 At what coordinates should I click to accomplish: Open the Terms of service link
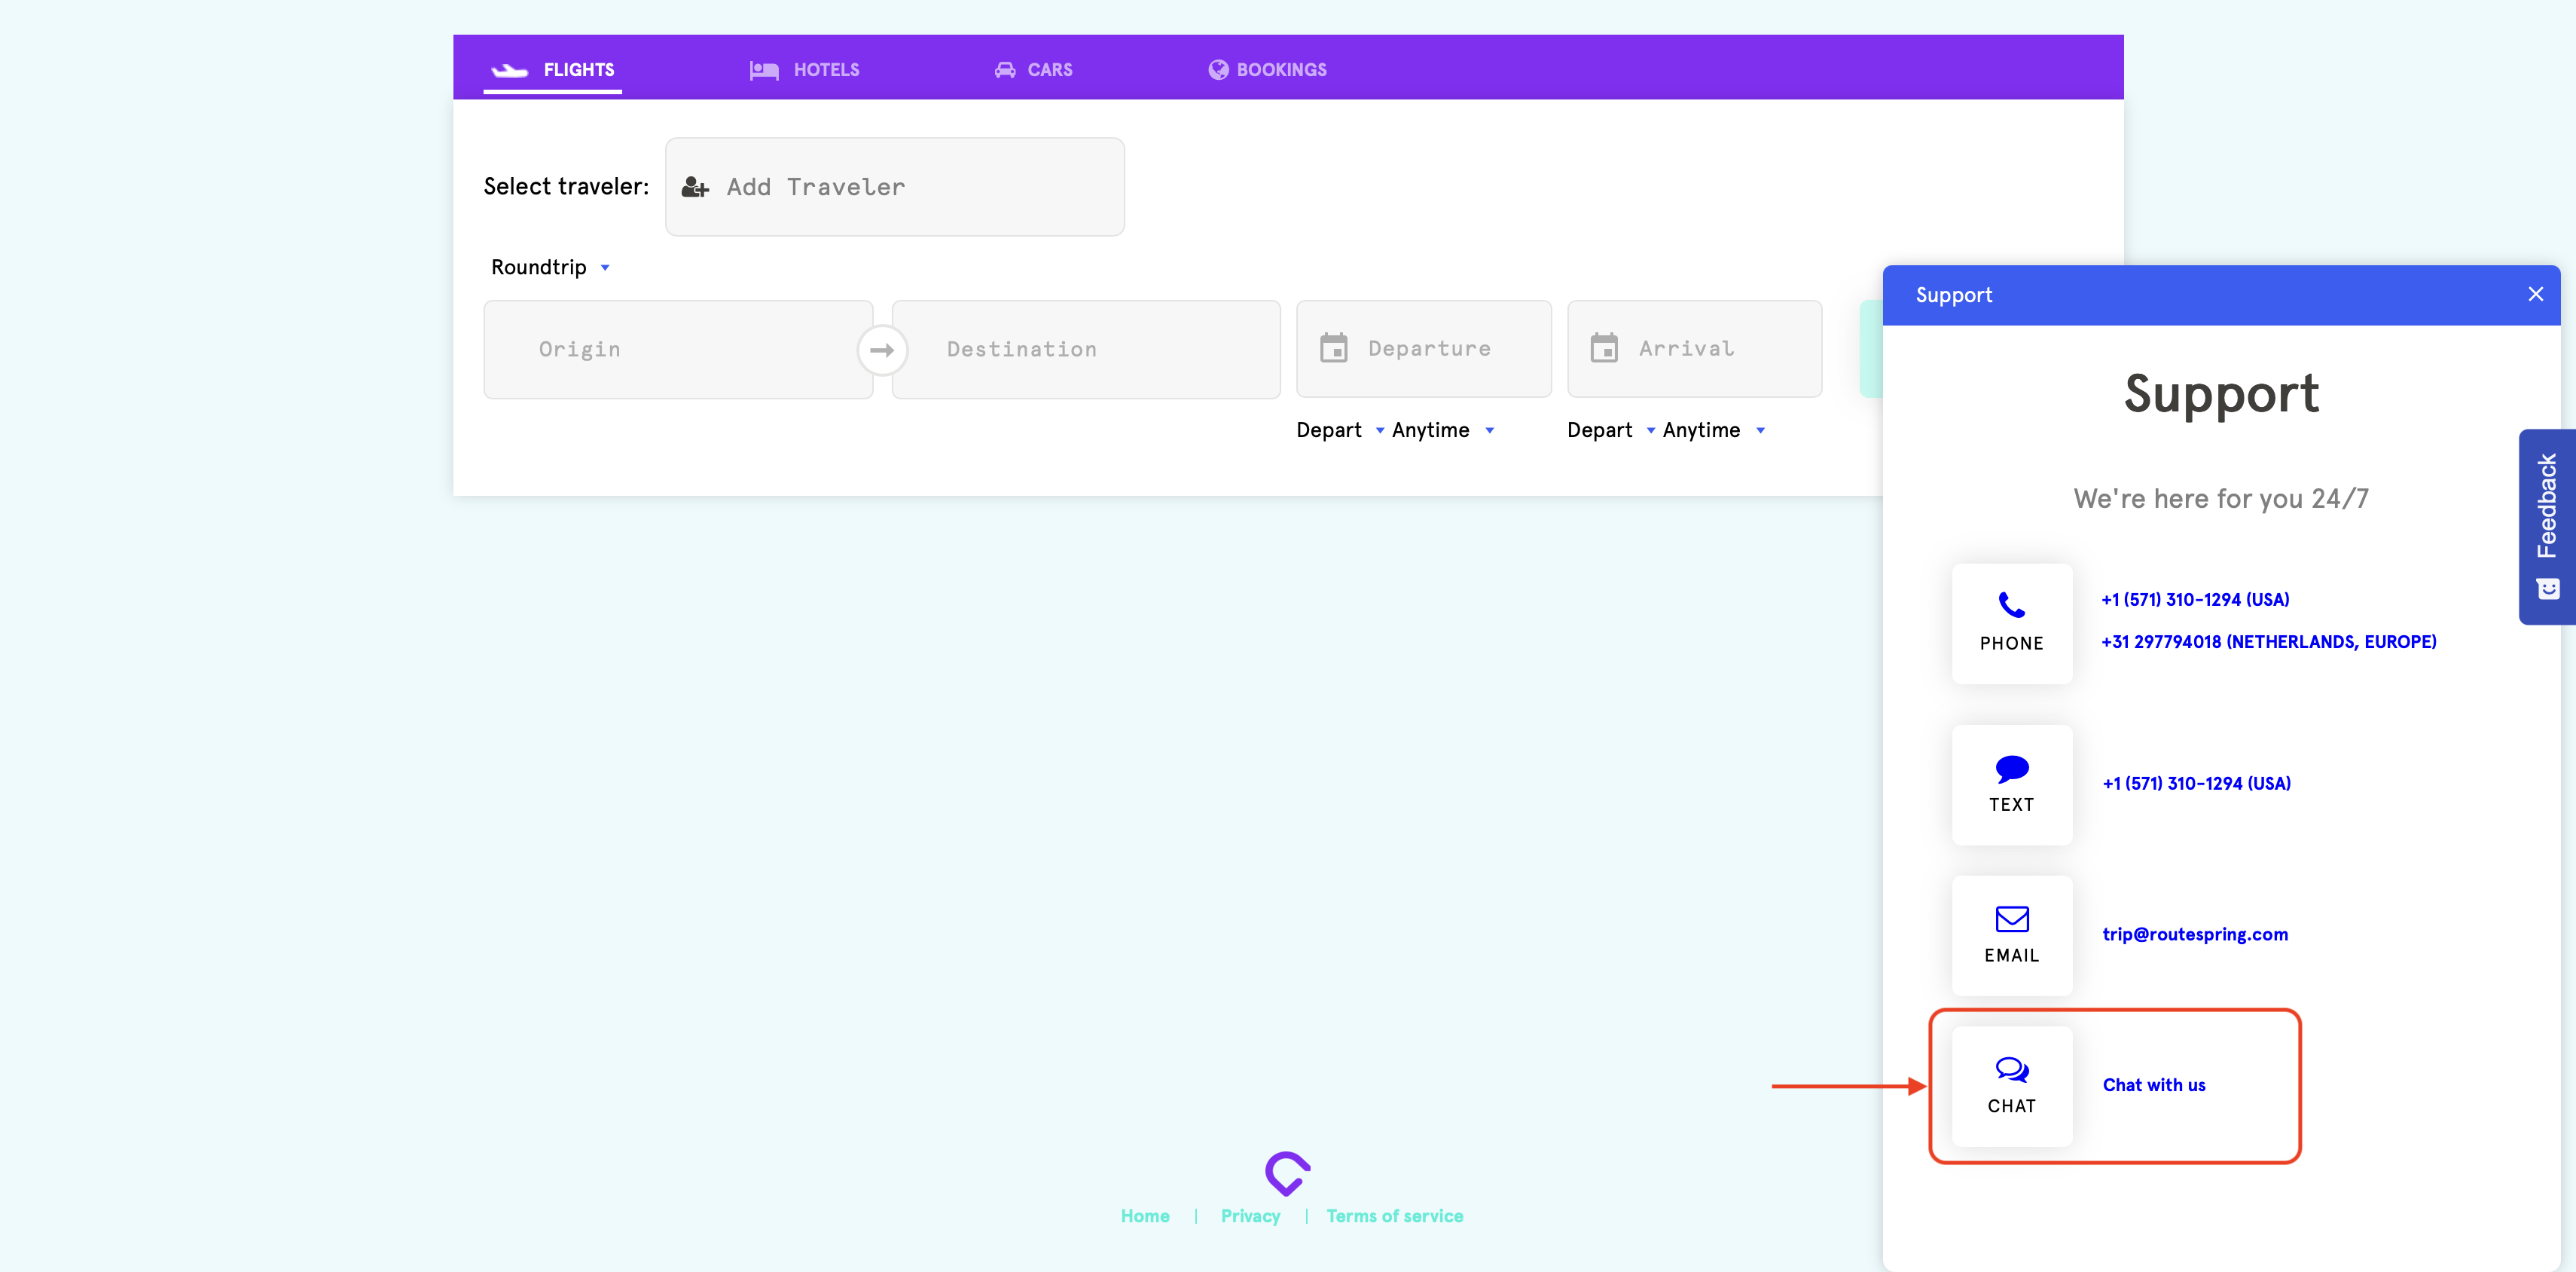point(1394,1216)
